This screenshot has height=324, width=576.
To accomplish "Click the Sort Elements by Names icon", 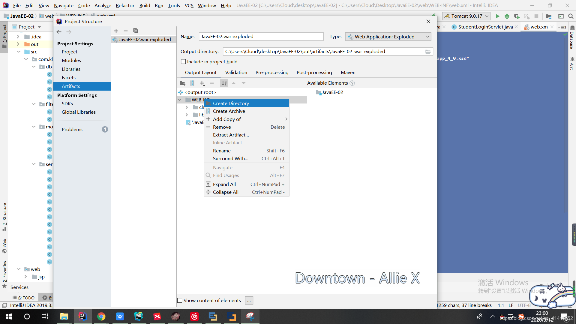I will (224, 83).
